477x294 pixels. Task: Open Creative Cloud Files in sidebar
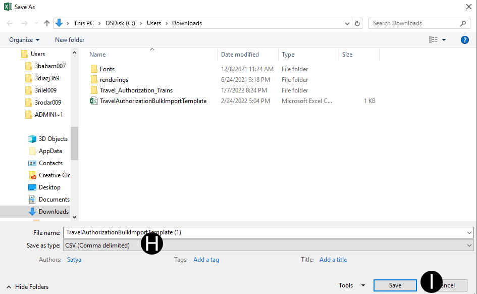54,175
